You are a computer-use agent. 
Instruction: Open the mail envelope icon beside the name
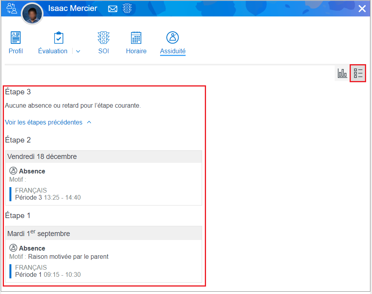(113, 9)
